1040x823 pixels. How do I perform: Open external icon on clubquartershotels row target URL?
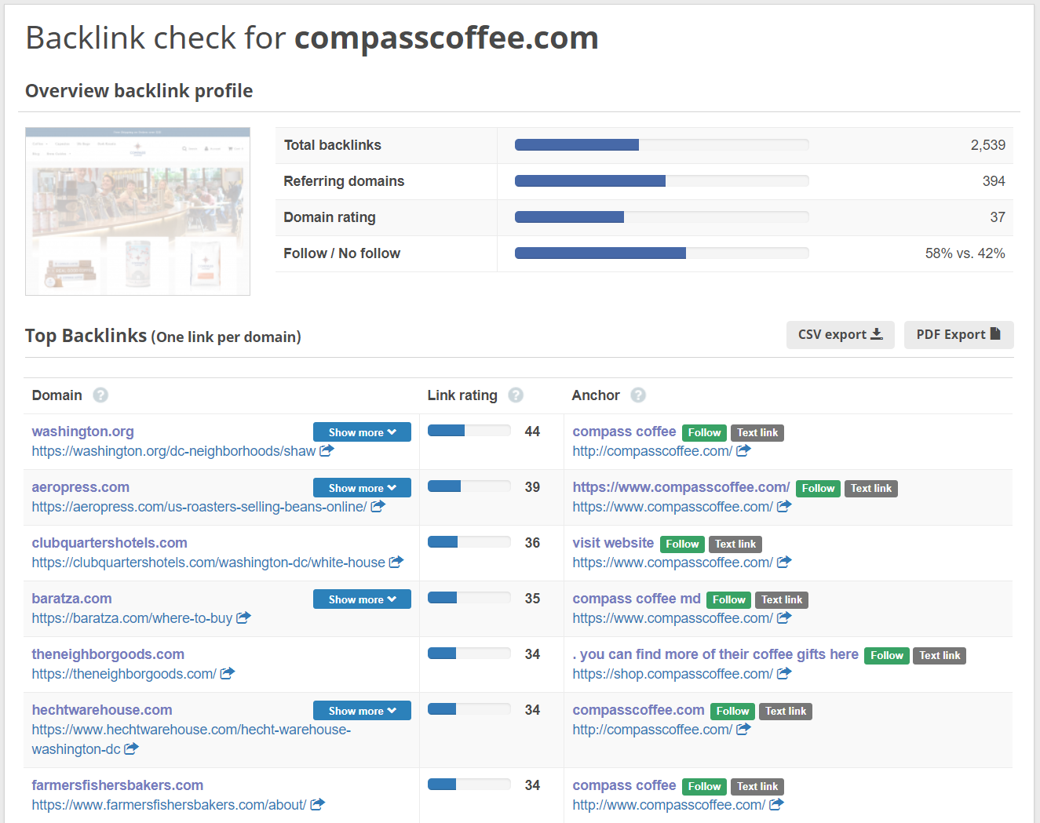(x=784, y=562)
